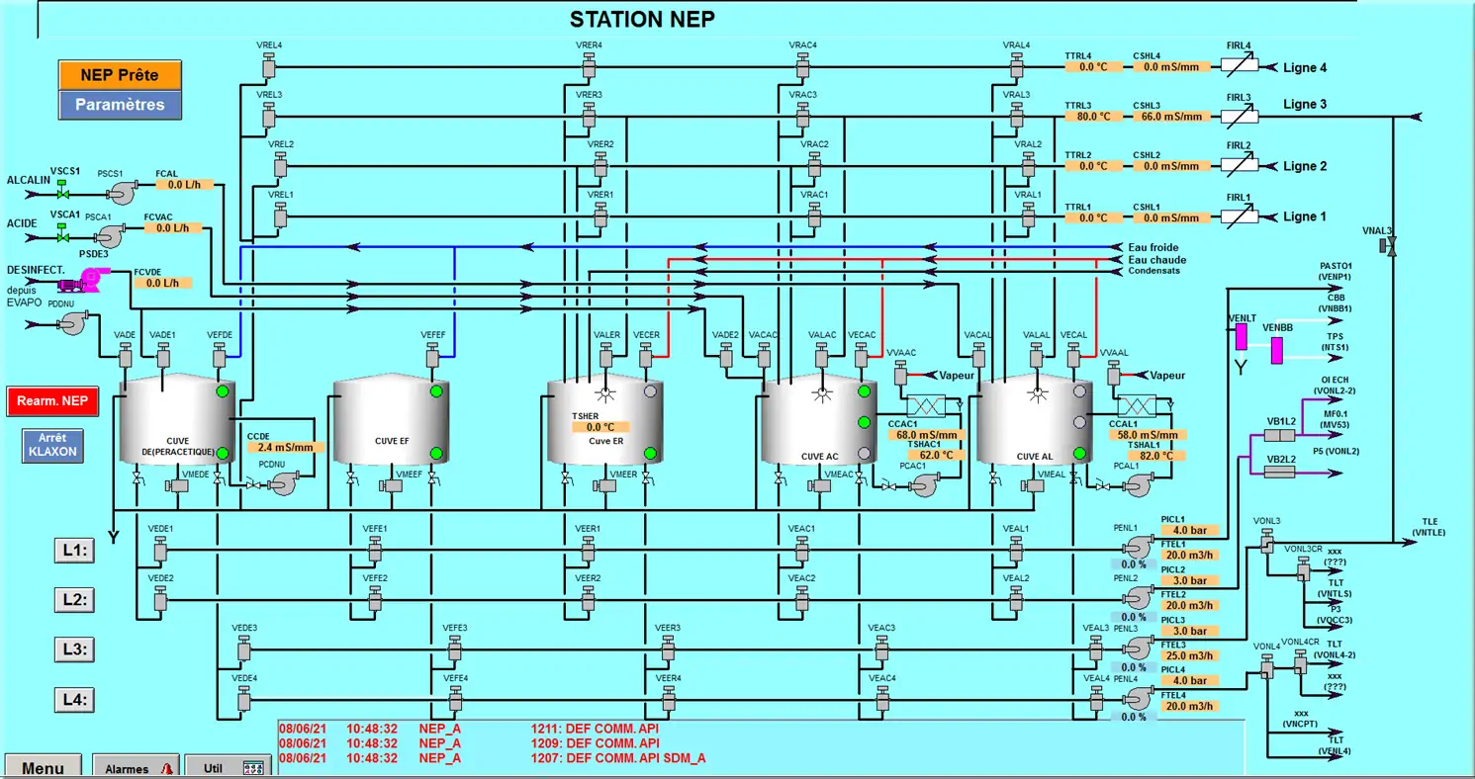Image resolution: width=1475 pixels, height=779 pixels.
Task: Click the magenta VENBB valve
Action: (1276, 349)
